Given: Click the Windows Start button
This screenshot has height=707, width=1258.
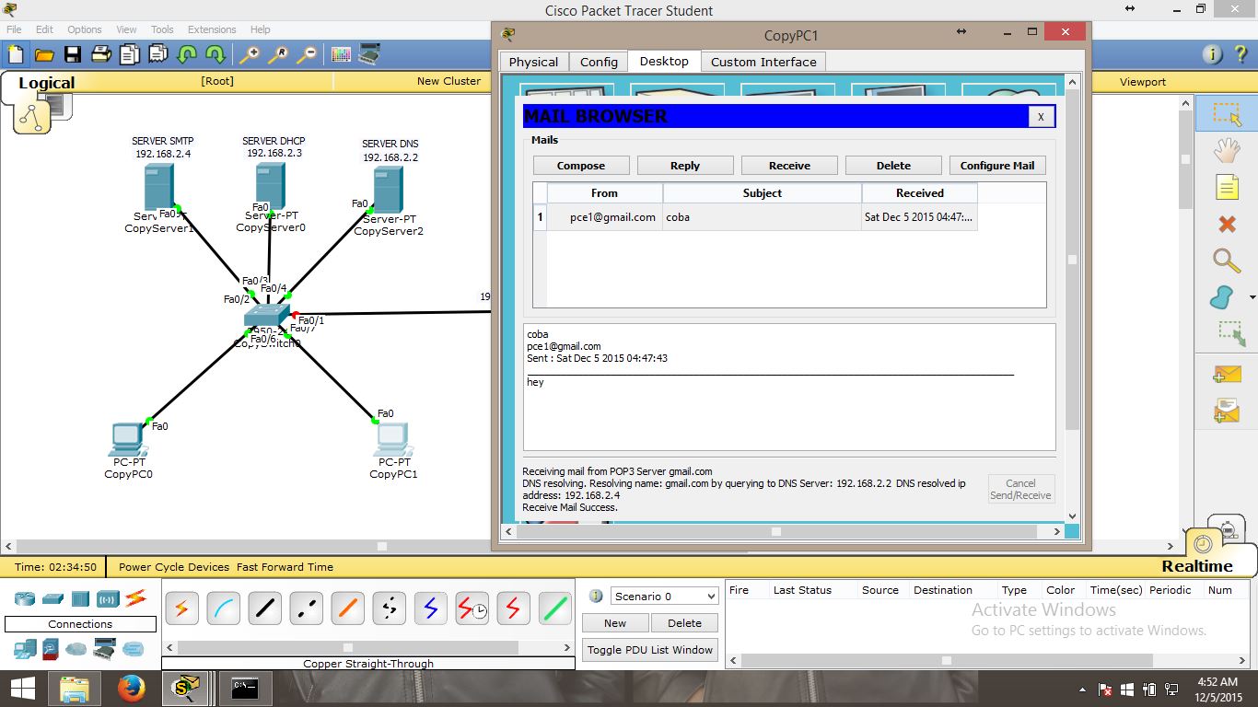Looking at the screenshot, I should [22, 689].
